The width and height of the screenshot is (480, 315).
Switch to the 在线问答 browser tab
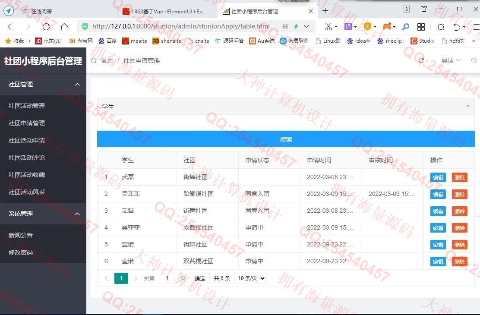[41, 11]
